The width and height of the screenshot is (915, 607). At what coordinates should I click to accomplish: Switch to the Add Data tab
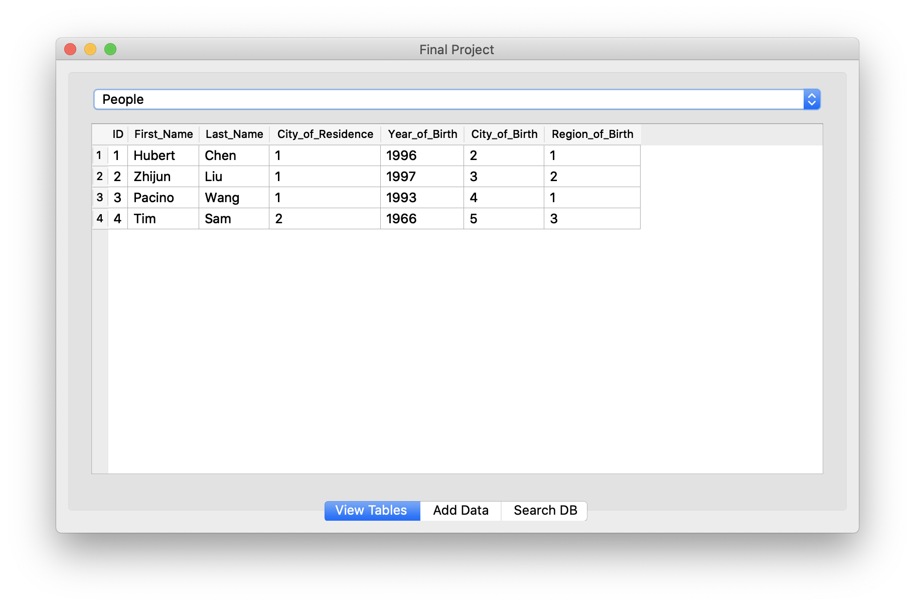click(x=461, y=511)
